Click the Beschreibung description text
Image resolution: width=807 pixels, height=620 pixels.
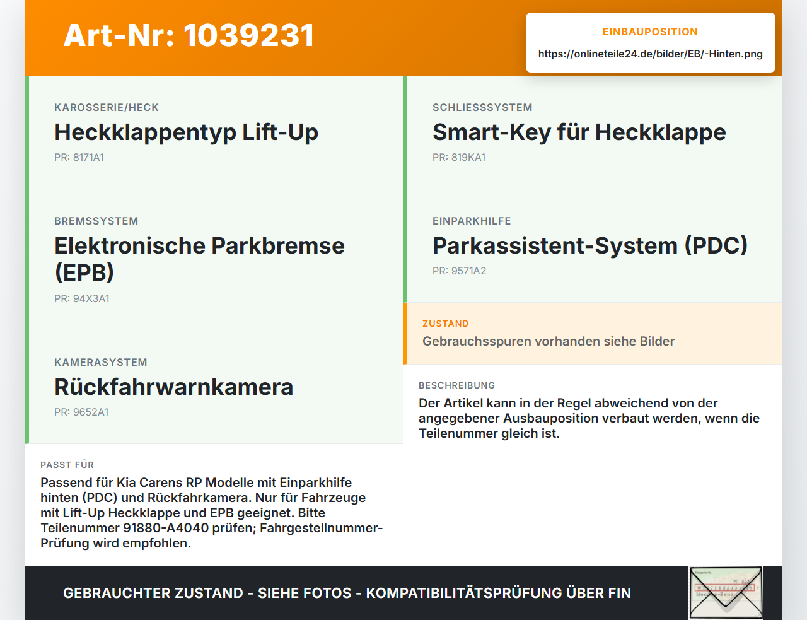tap(589, 418)
